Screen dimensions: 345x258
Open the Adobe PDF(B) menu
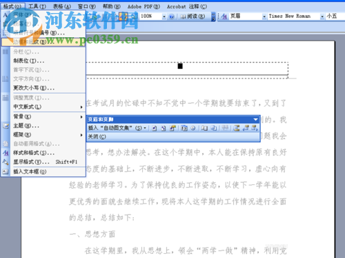144,7
